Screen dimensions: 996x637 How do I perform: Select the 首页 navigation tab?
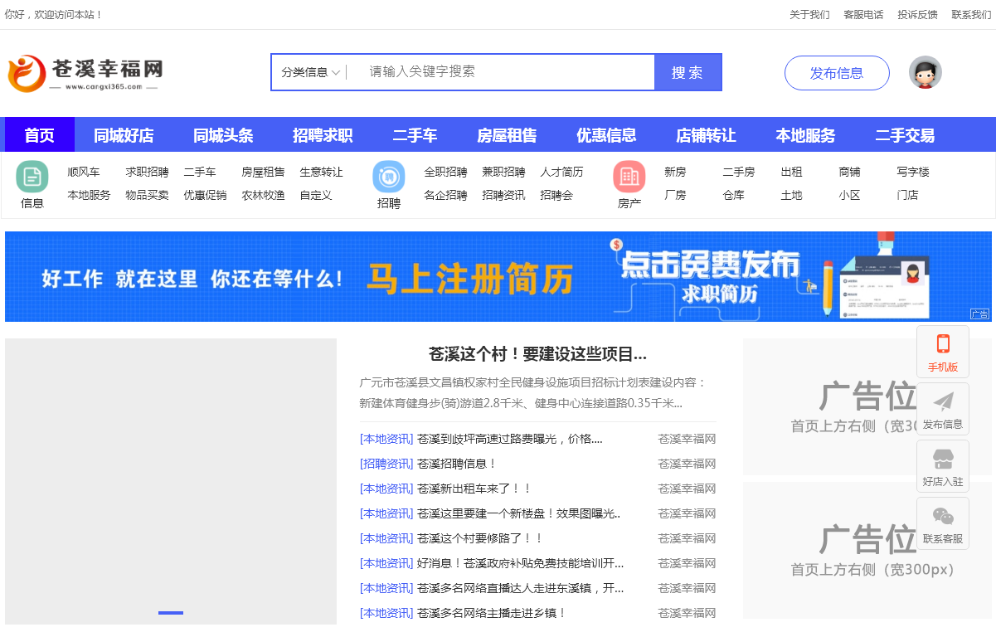[x=40, y=135]
